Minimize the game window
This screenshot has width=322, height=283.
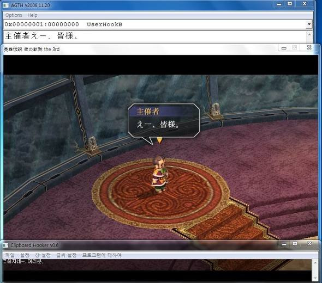coord(284,48)
